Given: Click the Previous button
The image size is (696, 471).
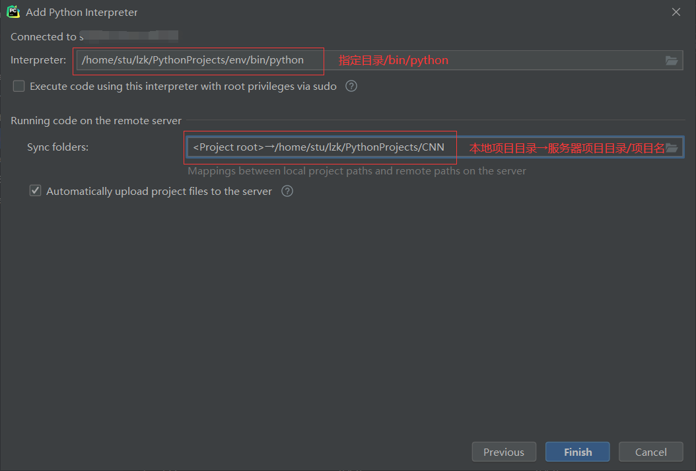Looking at the screenshot, I should (x=504, y=452).
